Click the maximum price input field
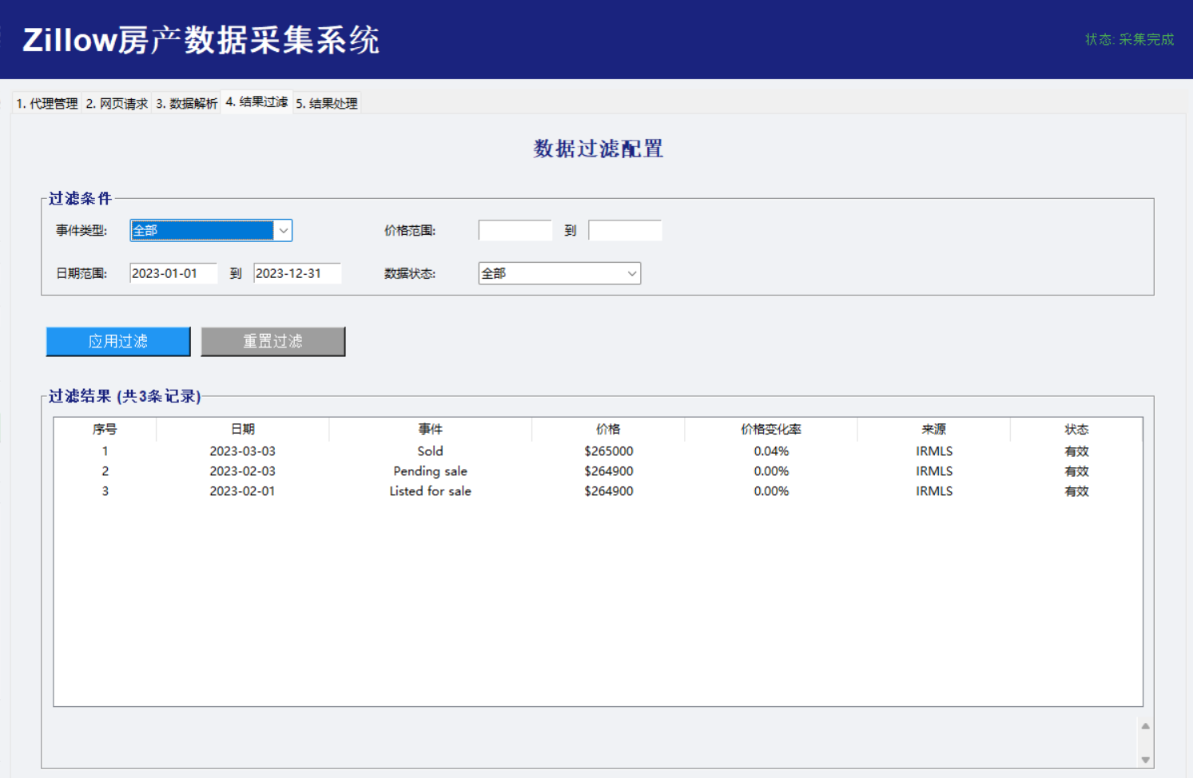The height and width of the screenshot is (778, 1193). [x=625, y=231]
